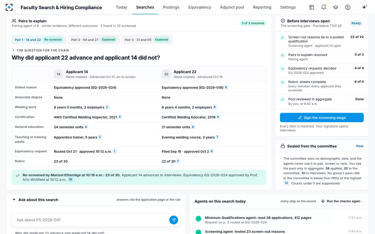Click the lock icon beside Sealed from the committee
Viewport: 375px width, 234px height.
point(283,146)
